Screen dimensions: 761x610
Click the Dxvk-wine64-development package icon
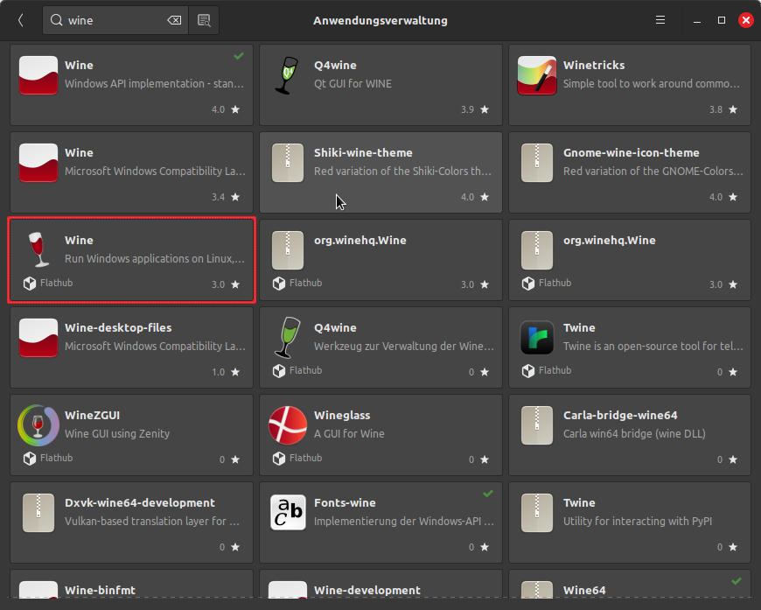pos(38,513)
